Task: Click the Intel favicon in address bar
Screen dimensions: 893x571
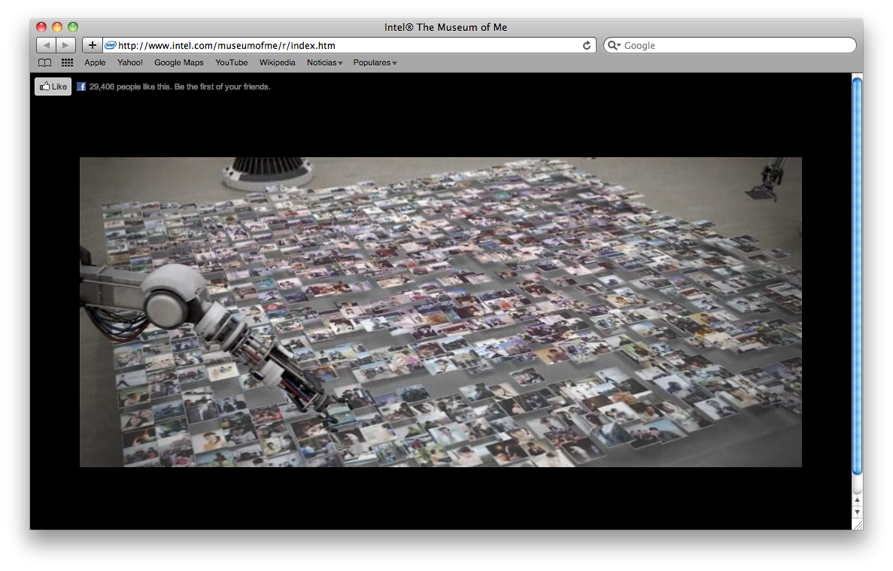Action: point(111,45)
